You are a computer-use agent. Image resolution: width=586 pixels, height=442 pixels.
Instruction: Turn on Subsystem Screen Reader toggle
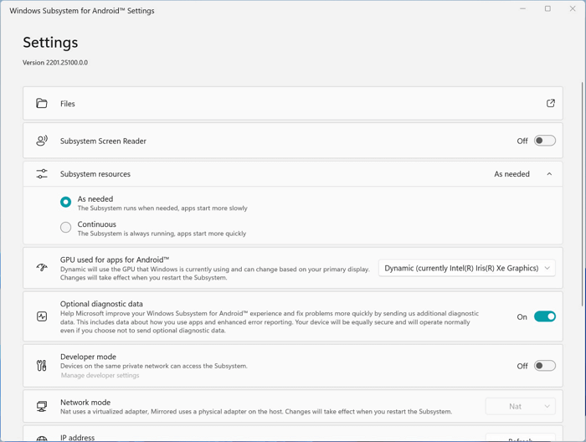(x=544, y=141)
